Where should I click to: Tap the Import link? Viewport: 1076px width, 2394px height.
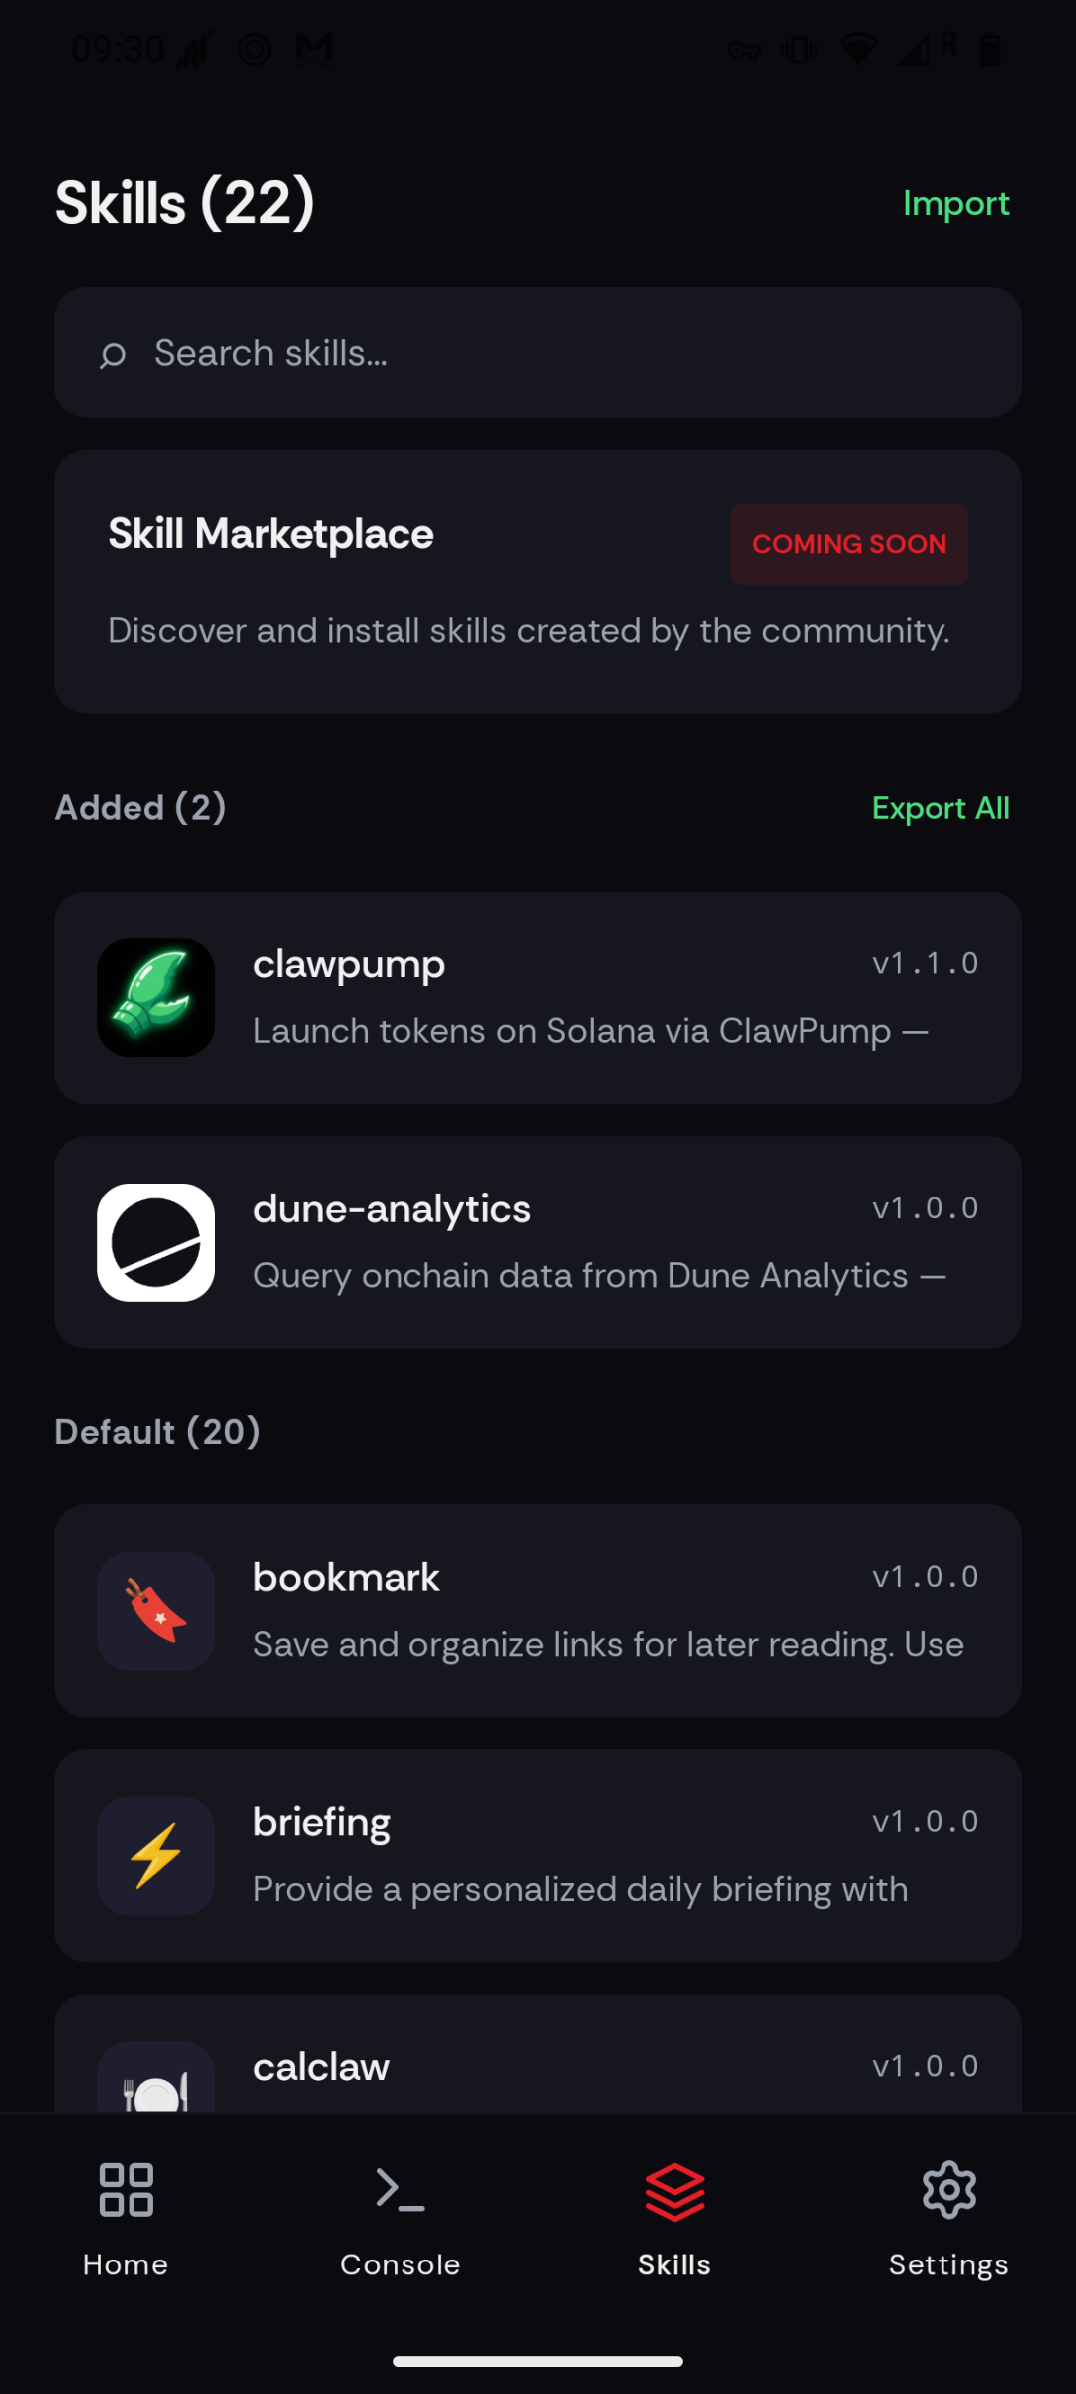point(956,204)
